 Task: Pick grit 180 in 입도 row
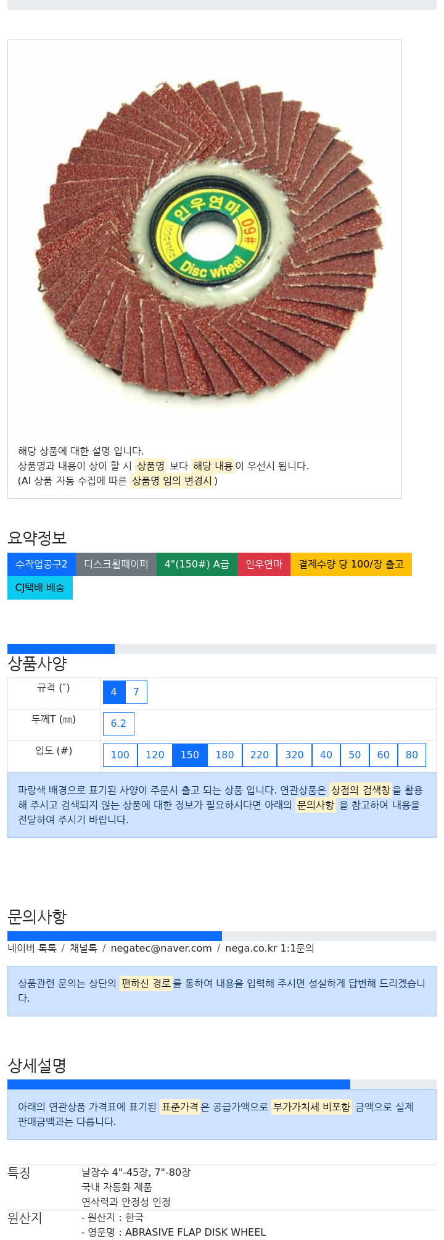[224, 755]
